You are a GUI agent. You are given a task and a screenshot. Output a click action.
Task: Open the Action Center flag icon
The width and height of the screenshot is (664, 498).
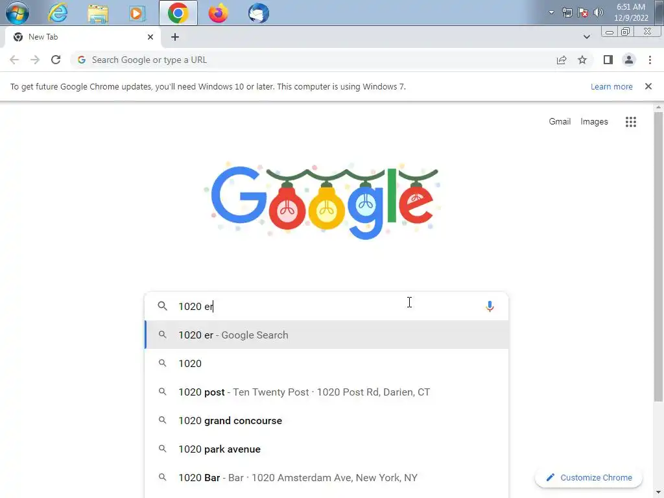point(583,12)
